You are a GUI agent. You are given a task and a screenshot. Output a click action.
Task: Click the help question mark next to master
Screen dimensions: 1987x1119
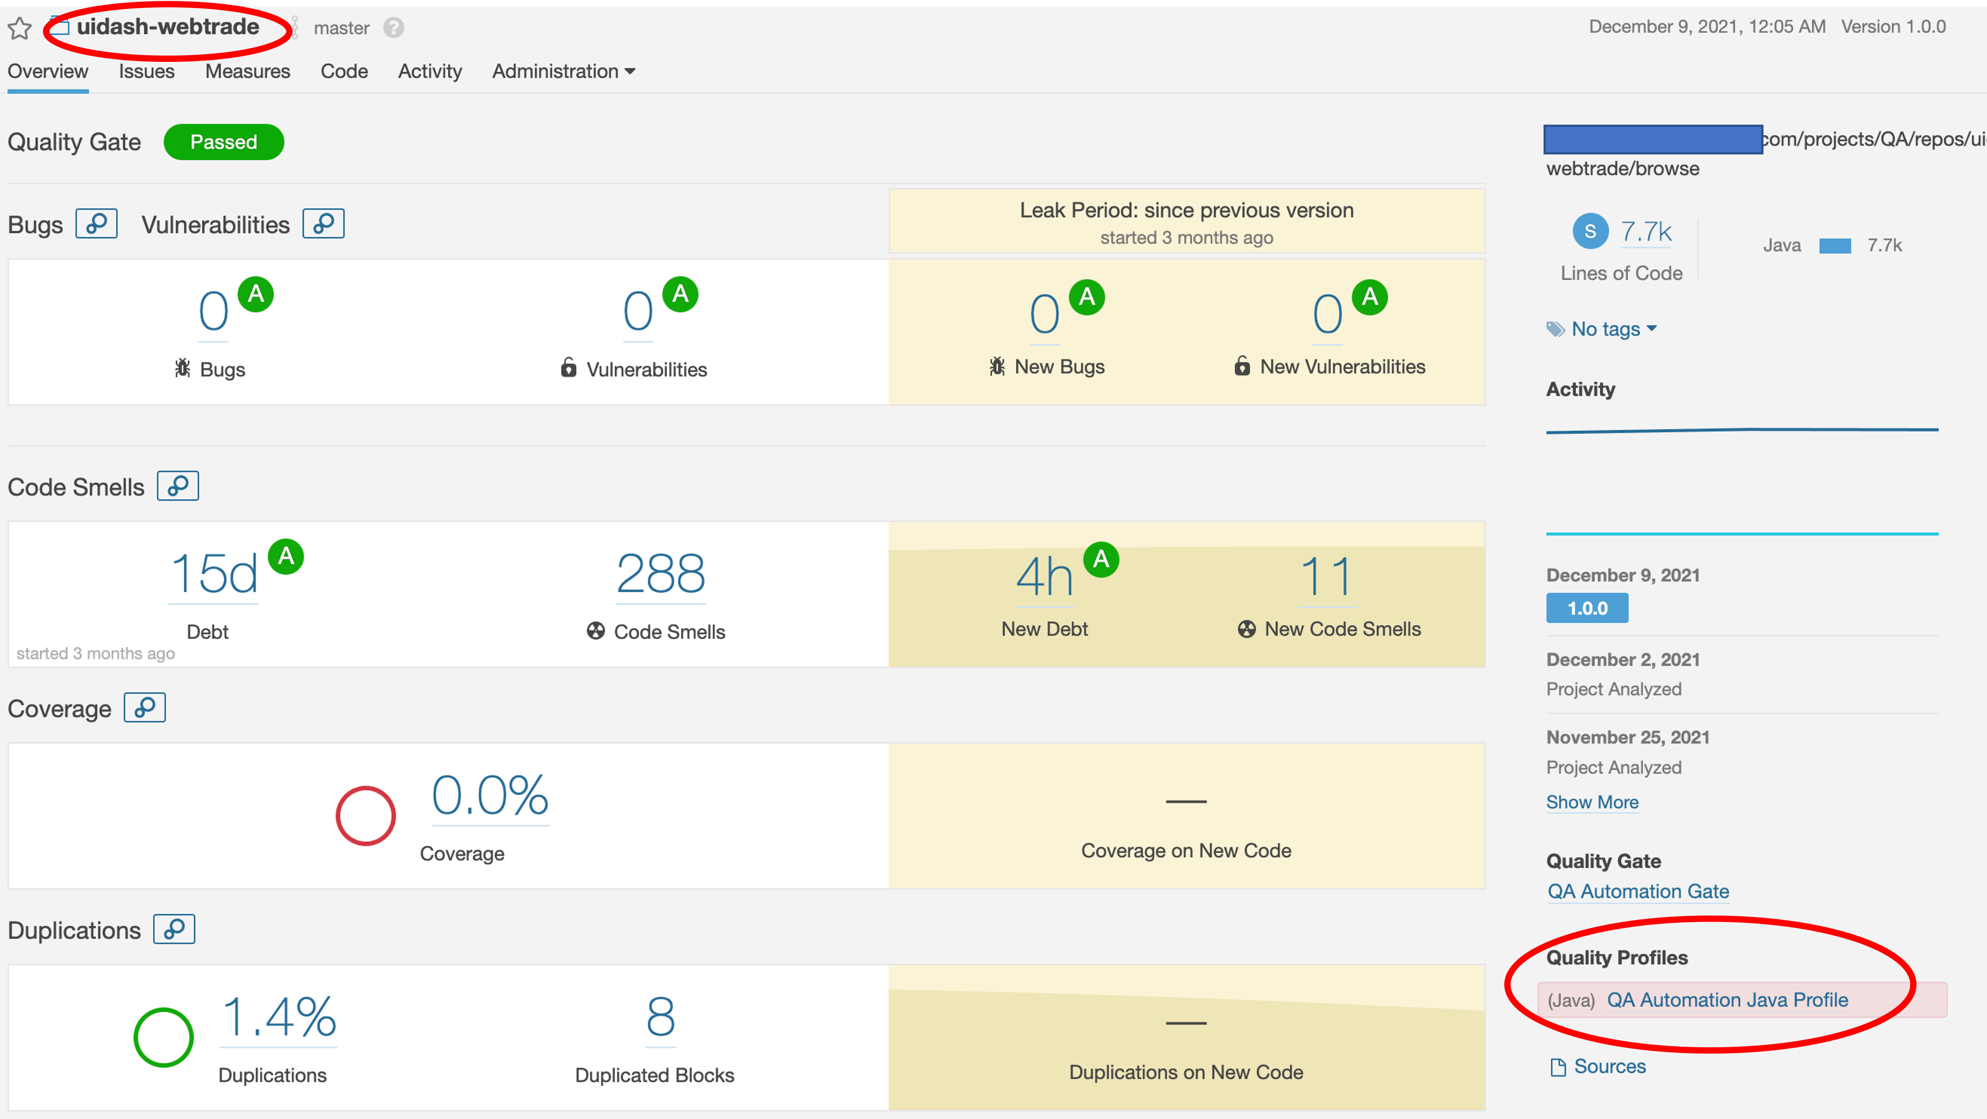pyautogui.click(x=393, y=28)
